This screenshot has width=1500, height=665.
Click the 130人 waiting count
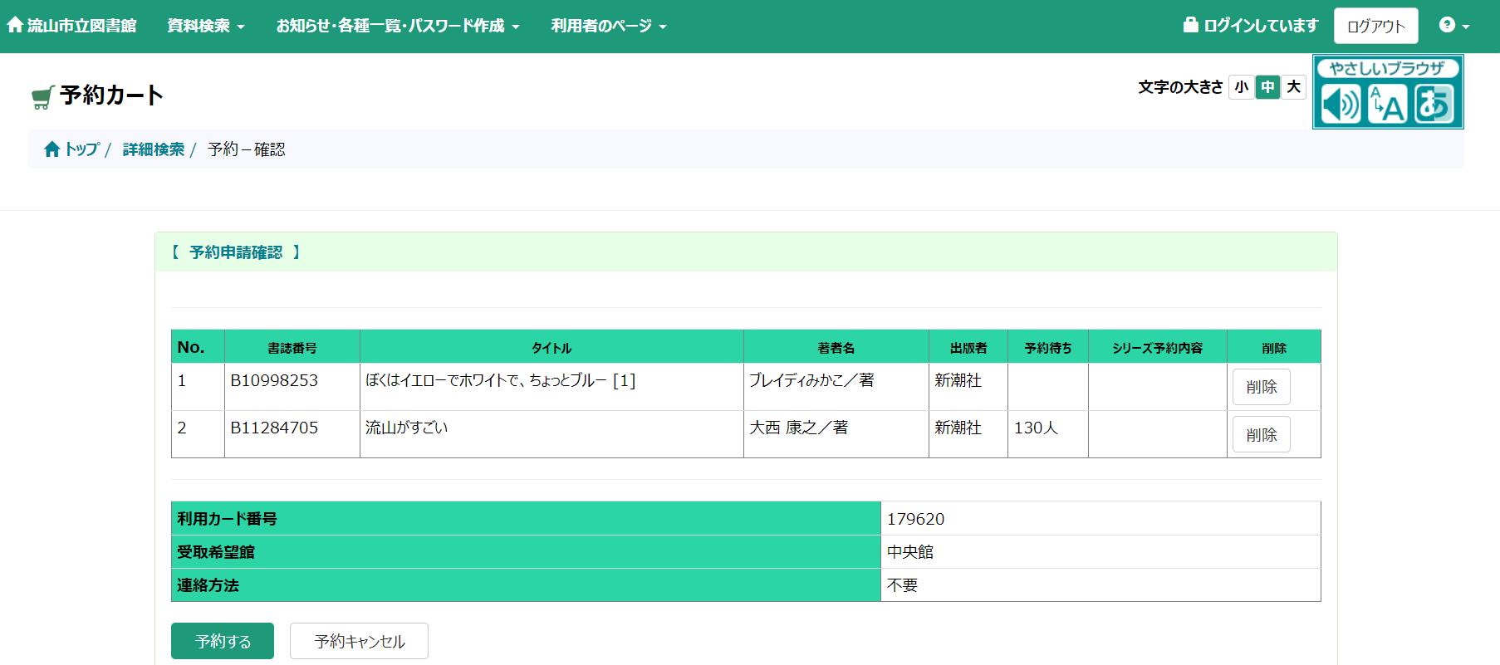pos(1036,428)
